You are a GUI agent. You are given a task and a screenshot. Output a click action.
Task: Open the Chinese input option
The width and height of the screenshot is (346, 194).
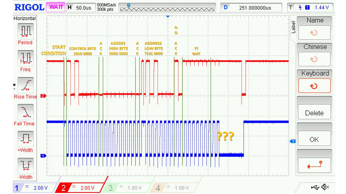click(314, 55)
